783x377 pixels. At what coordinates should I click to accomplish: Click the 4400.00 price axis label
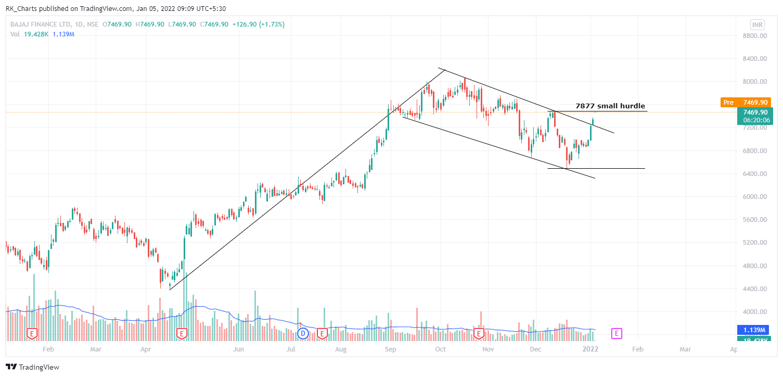(755, 289)
